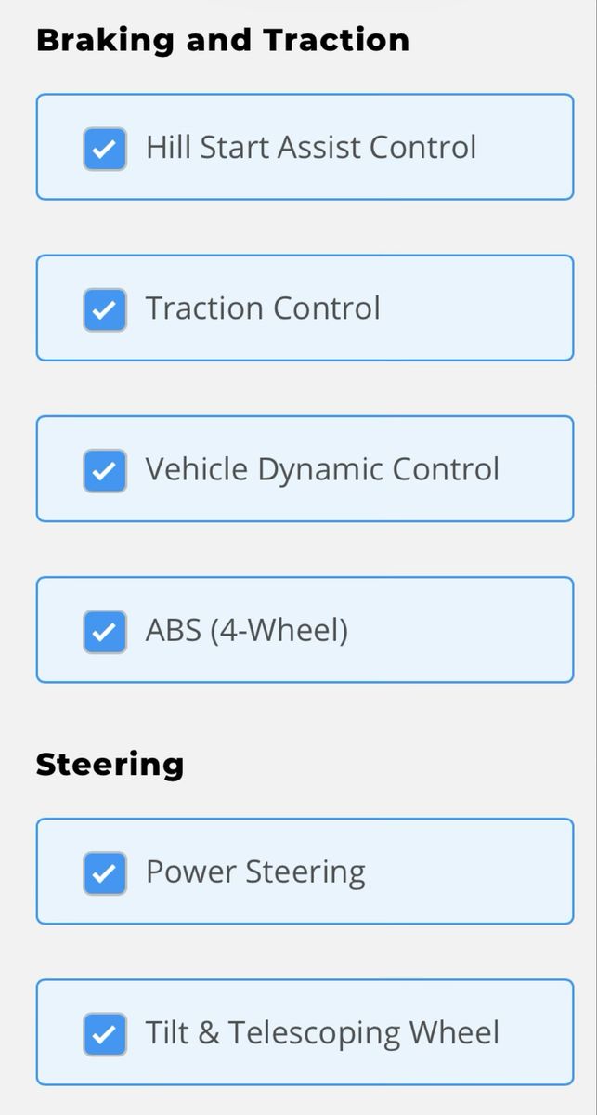Click blank area right of Hill Start label
Viewport: 597px width, 1115px height.
[525, 148]
